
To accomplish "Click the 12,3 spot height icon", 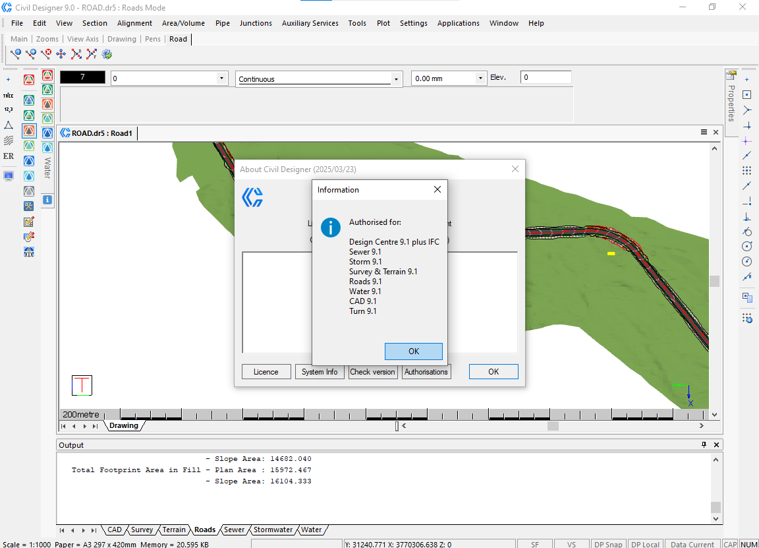I will point(8,110).
